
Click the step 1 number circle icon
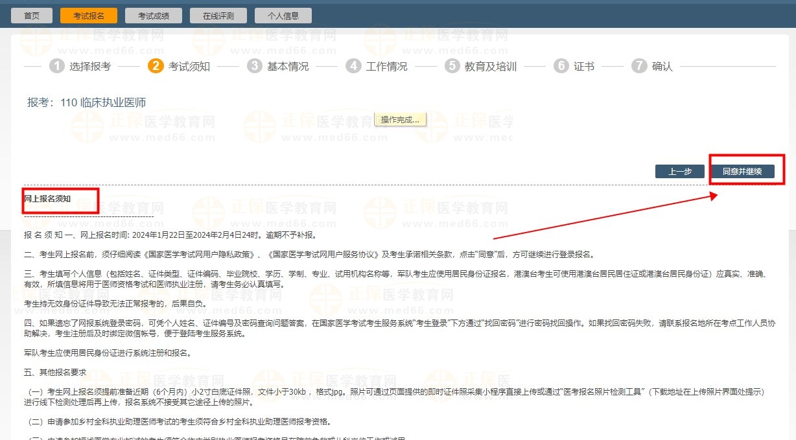pos(58,66)
